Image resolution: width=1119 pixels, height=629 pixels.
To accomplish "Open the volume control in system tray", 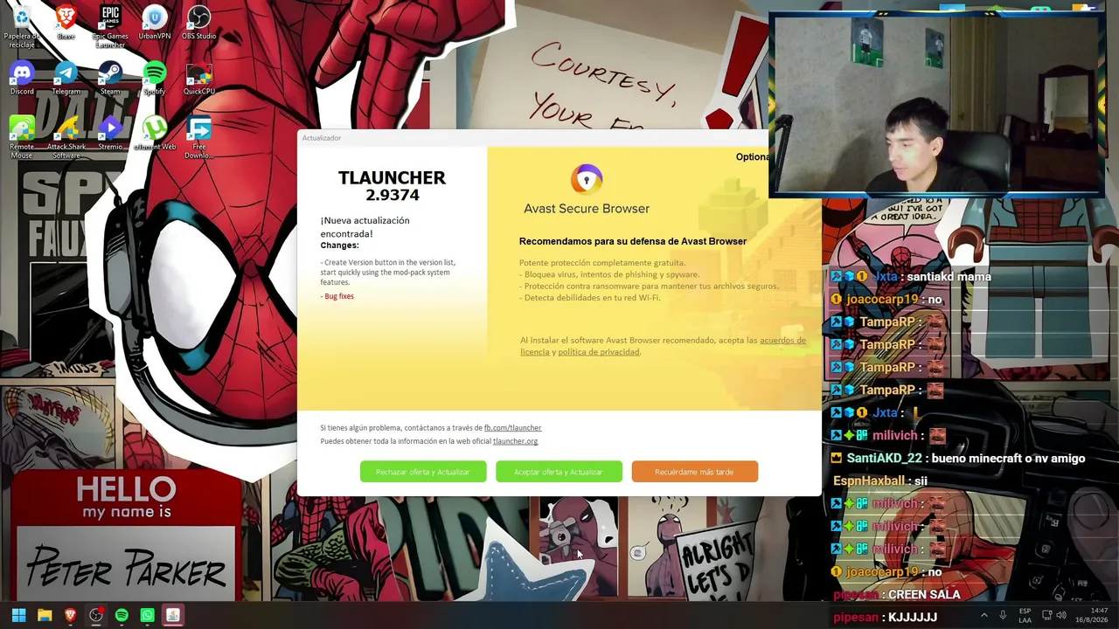I will click(x=1062, y=615).
